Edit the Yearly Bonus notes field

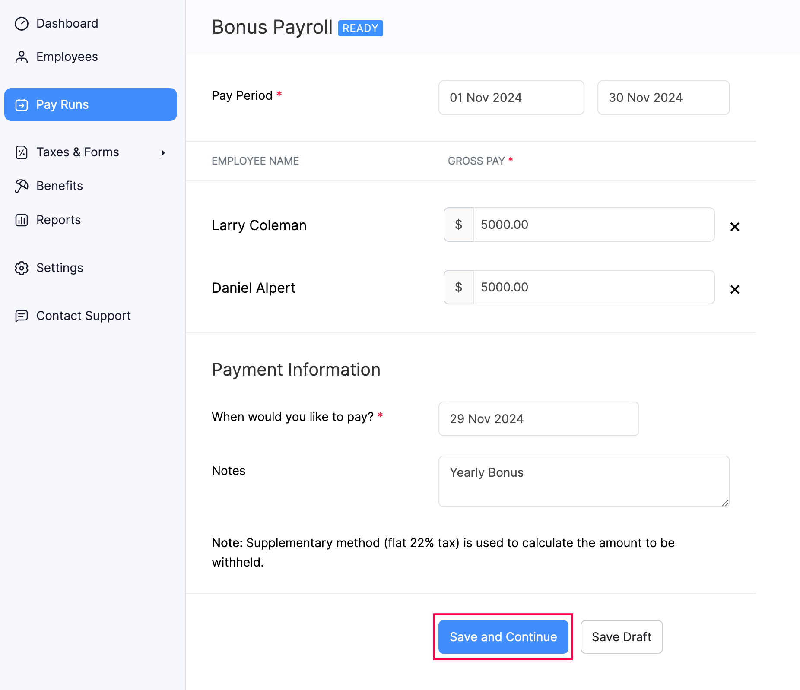click(583, 481)
